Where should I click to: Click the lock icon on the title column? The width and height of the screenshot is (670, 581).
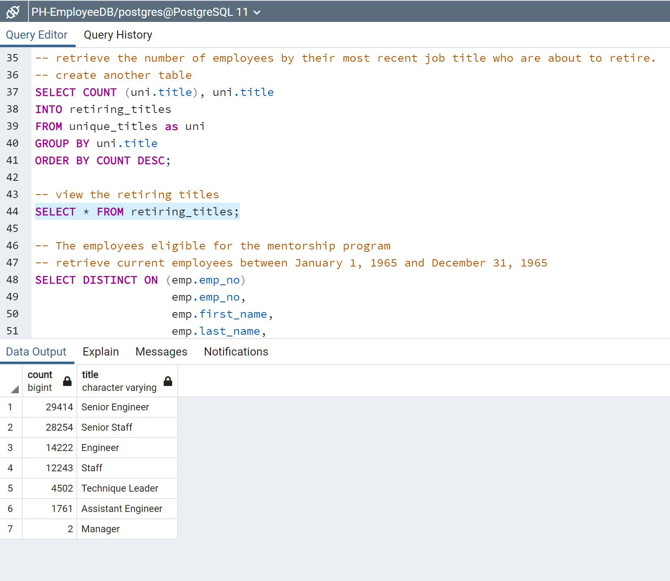167,381
